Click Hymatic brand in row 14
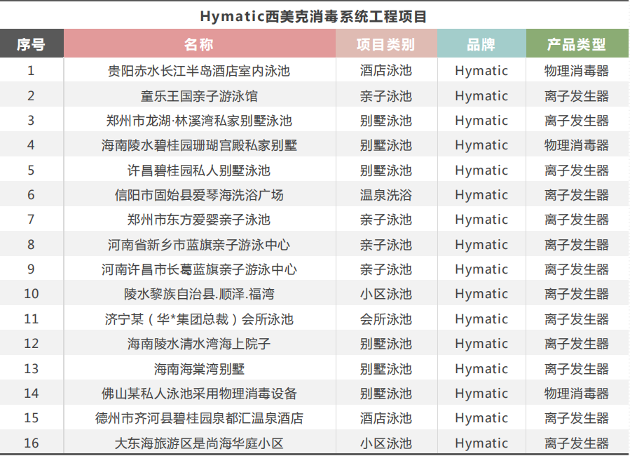The height and width of the screenshot is (456, 630). point(481,394)
